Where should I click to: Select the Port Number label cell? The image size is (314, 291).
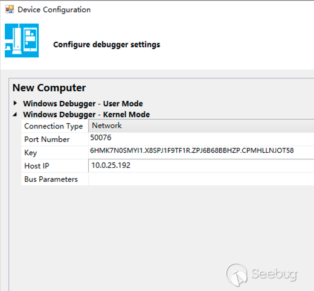pyautogui.click(x=54, y=139)
